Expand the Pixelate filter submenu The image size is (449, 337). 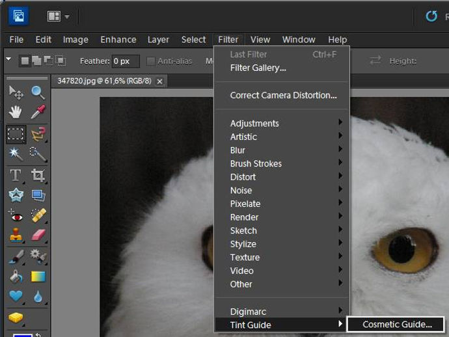click(x=282, y=204)
